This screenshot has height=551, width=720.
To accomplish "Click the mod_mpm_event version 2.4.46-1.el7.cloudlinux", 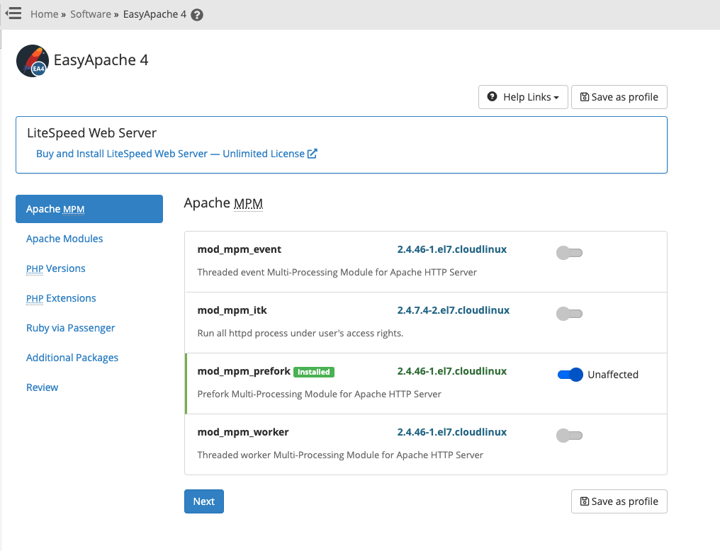I will tap(452, 249).
